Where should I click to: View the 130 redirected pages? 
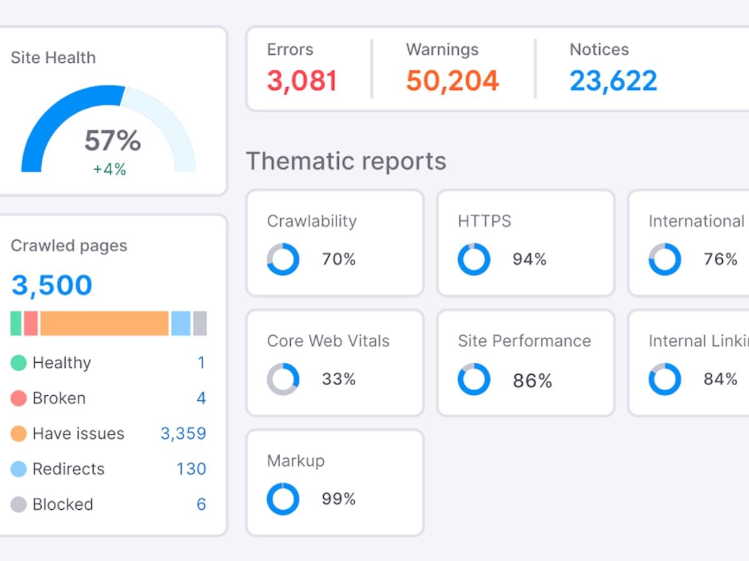click(191, 469)
